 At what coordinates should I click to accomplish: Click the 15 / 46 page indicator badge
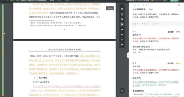point(110,8)
